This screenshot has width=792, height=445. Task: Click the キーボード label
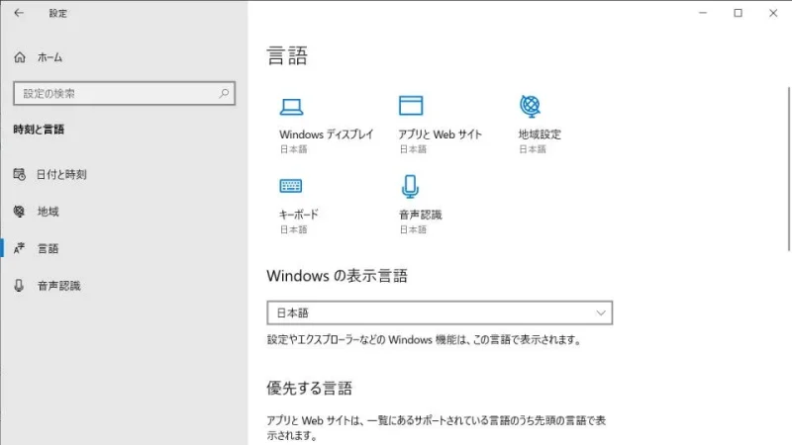point(299,215)
